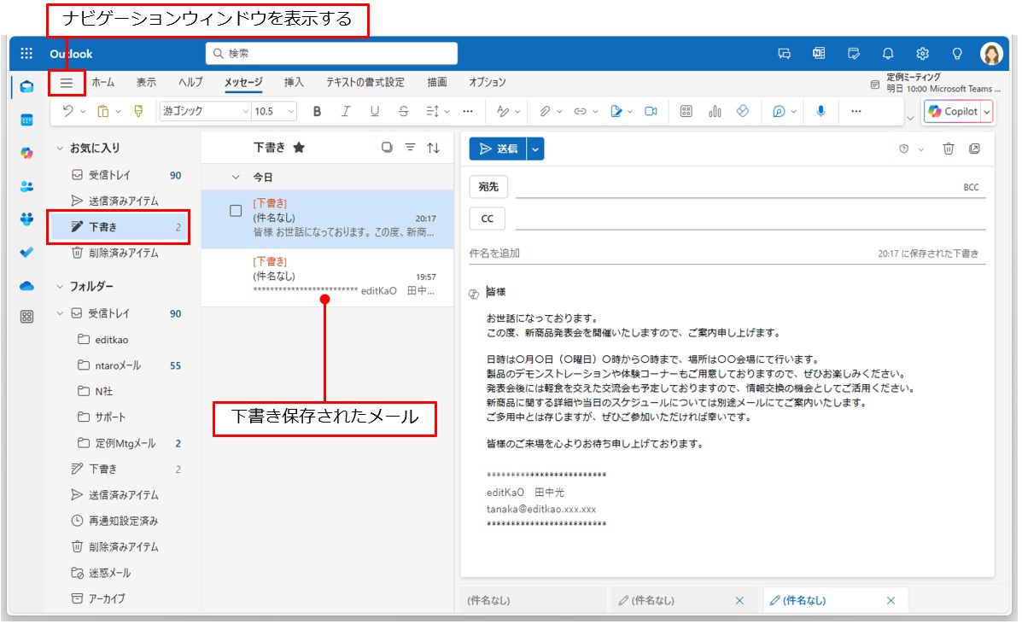The height and width of the screenshot is (624, 1022).
Task: Toggle Bold formatting
Action: [317, 111]
